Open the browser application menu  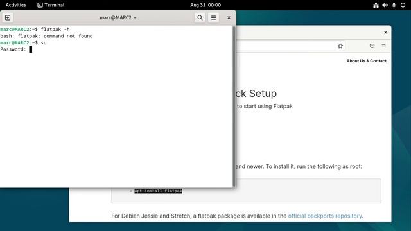pos(383,46)
